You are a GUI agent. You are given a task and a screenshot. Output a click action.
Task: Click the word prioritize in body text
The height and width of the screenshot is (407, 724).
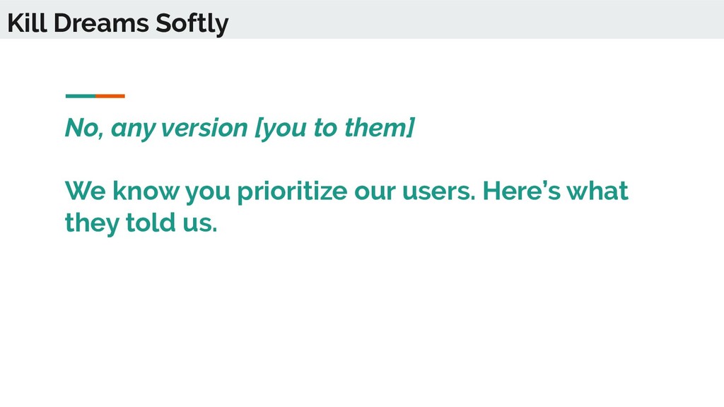tap(292, 191)
